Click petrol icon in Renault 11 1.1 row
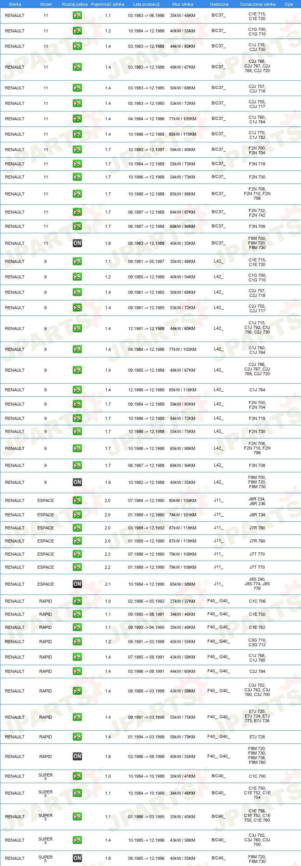Viewport: 301px width, 866px height. tap(77, 15)
